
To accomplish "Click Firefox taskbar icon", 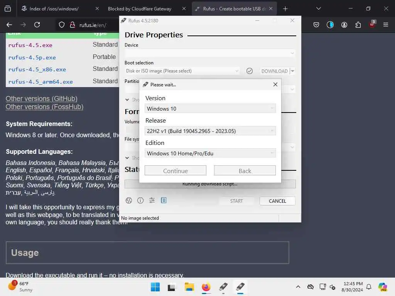I will (206, 287).
